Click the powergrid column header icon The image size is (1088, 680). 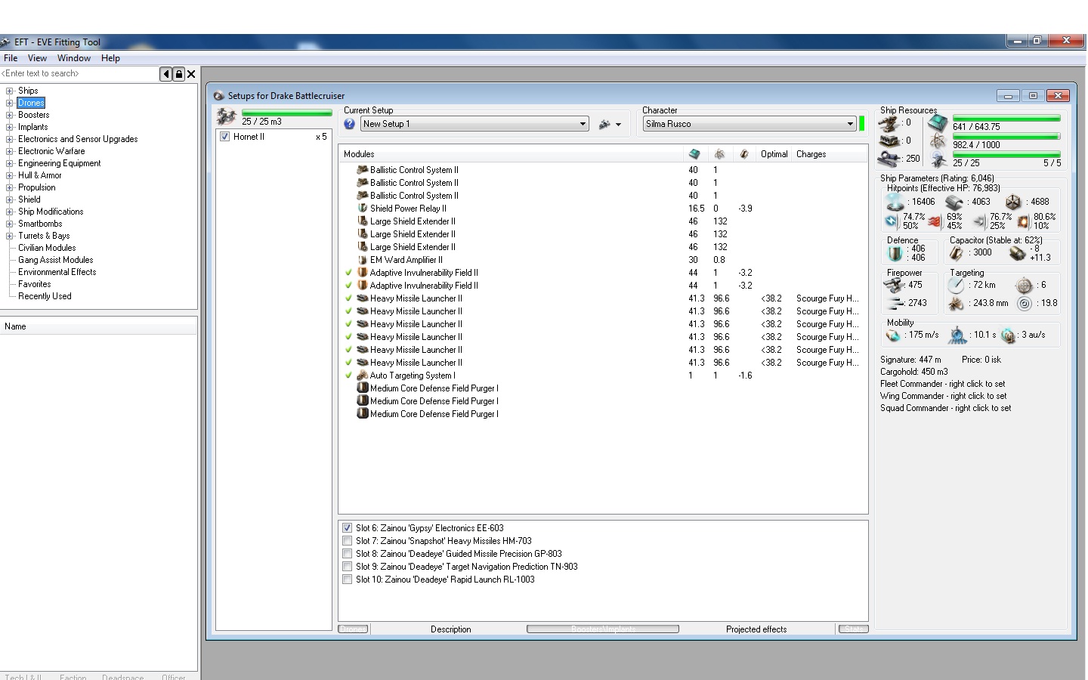click(x=719, y=154)
